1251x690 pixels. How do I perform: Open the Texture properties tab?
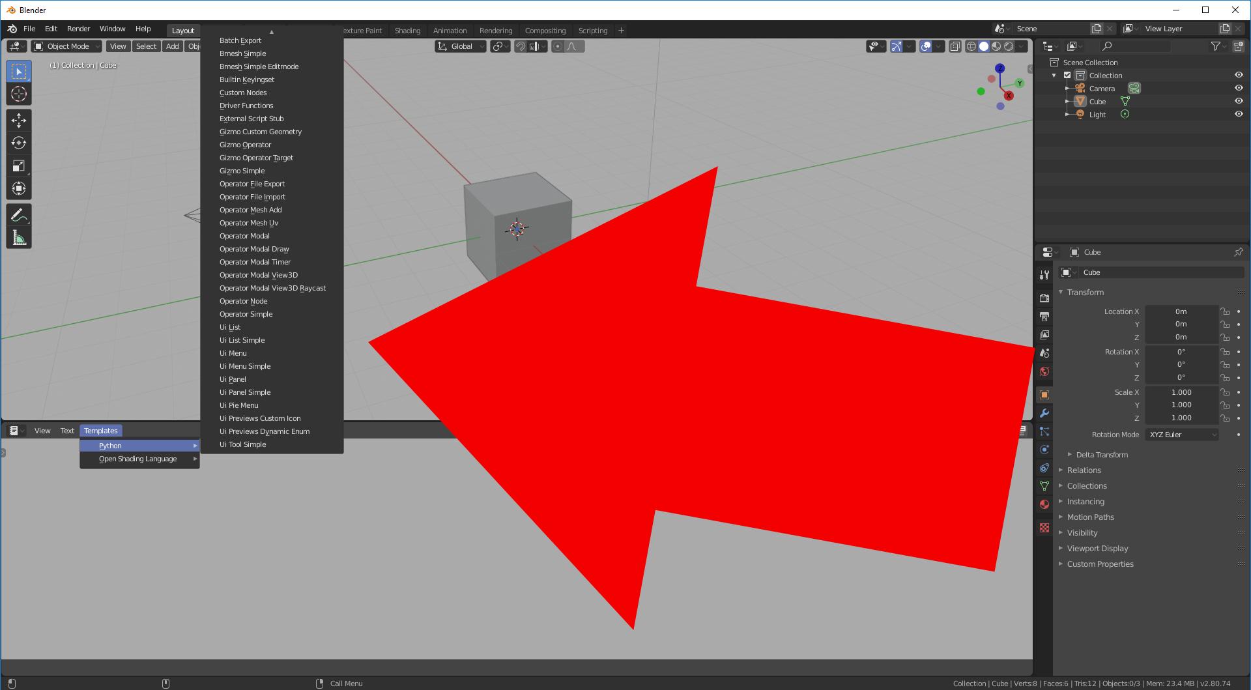point(1044,528)
